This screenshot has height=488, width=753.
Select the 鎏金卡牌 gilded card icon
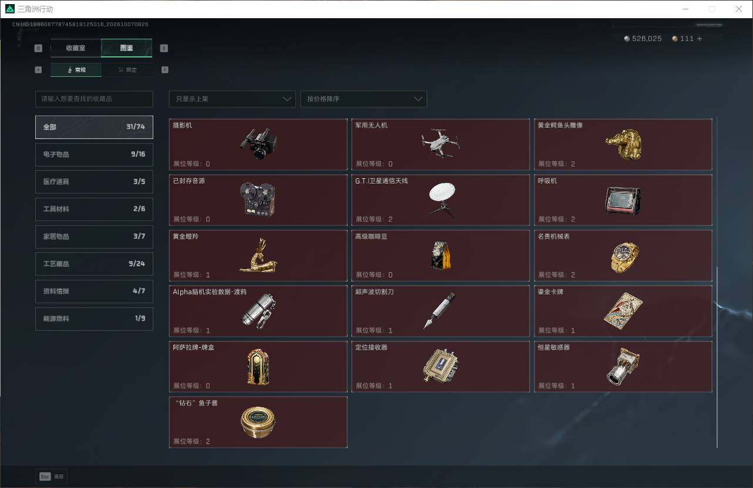[x=623, y=311]
